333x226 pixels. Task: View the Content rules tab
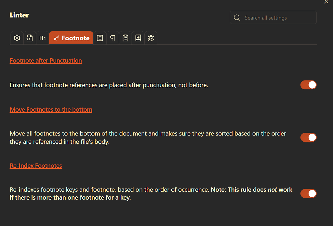tap(100, 38)
